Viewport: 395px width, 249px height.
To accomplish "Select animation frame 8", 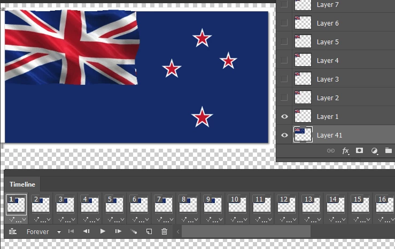I will pyautogui.click(x=188, y=204).
